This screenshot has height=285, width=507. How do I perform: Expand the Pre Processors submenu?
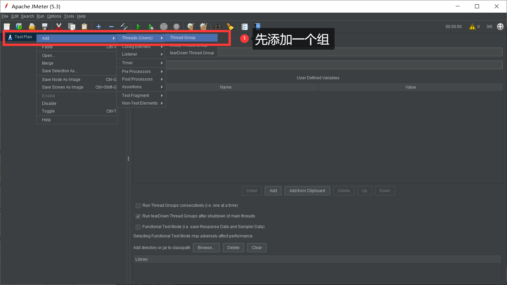coord(141,72)
